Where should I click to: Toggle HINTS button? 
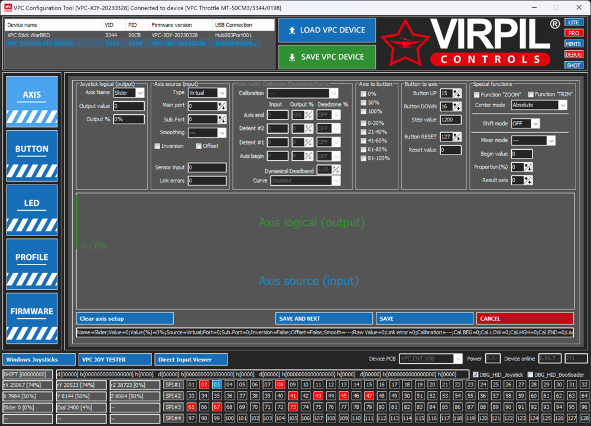(574, 44)
